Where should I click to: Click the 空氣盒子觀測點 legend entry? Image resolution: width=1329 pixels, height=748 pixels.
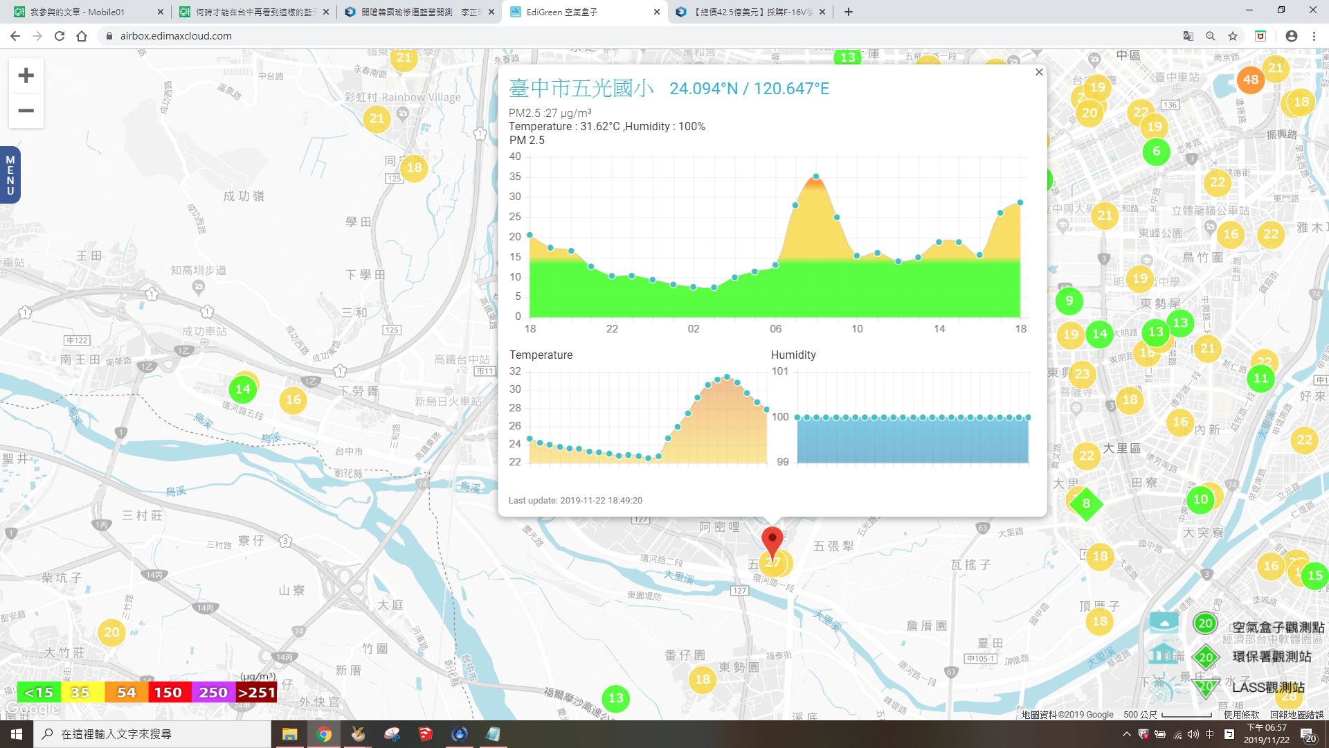click(x=1258, y=626)
